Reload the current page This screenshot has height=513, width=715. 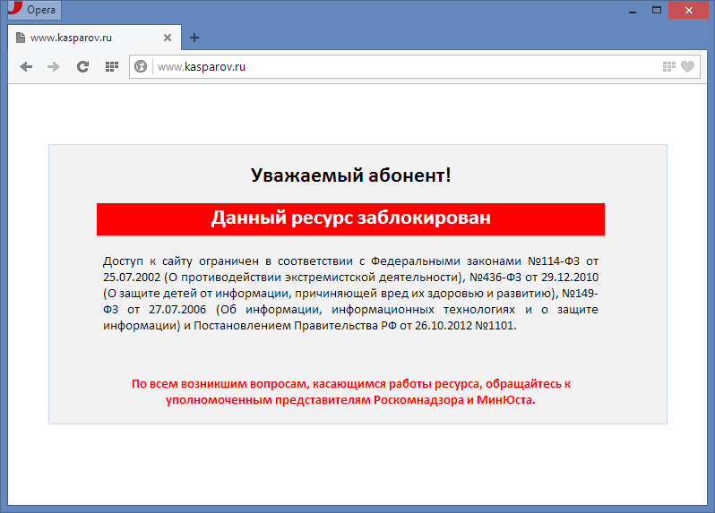coord(82,67)
